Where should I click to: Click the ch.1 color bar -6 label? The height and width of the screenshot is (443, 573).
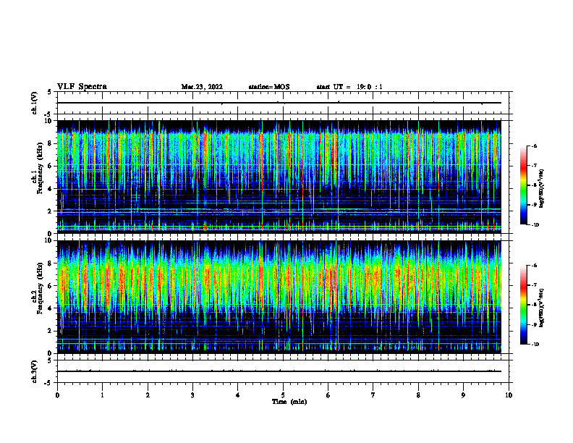point(534,146)
